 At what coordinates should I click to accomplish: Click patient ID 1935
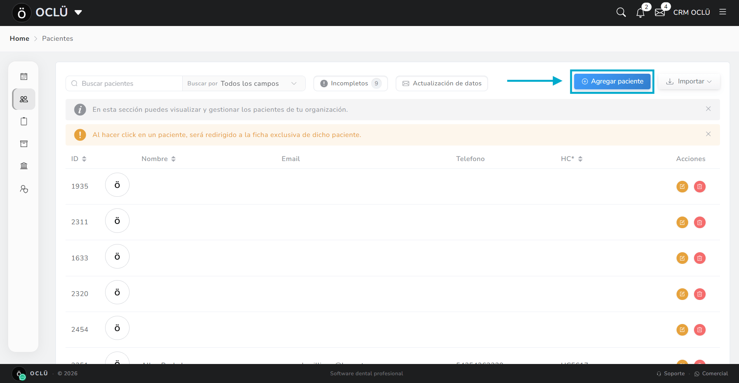[x=80, y=186]
